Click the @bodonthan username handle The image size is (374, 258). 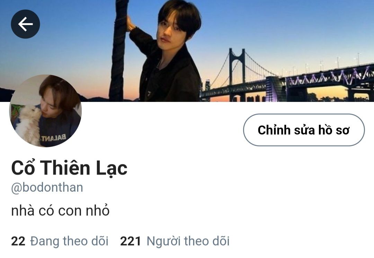(47, 188)
